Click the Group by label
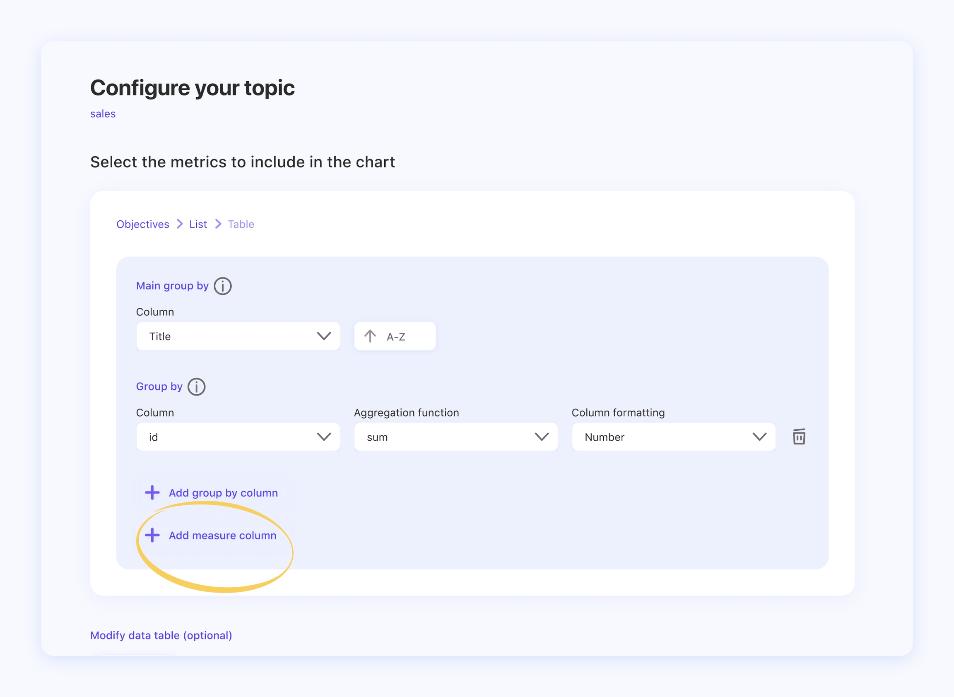Screen dimensions: 954x697 tap(159, 386)
